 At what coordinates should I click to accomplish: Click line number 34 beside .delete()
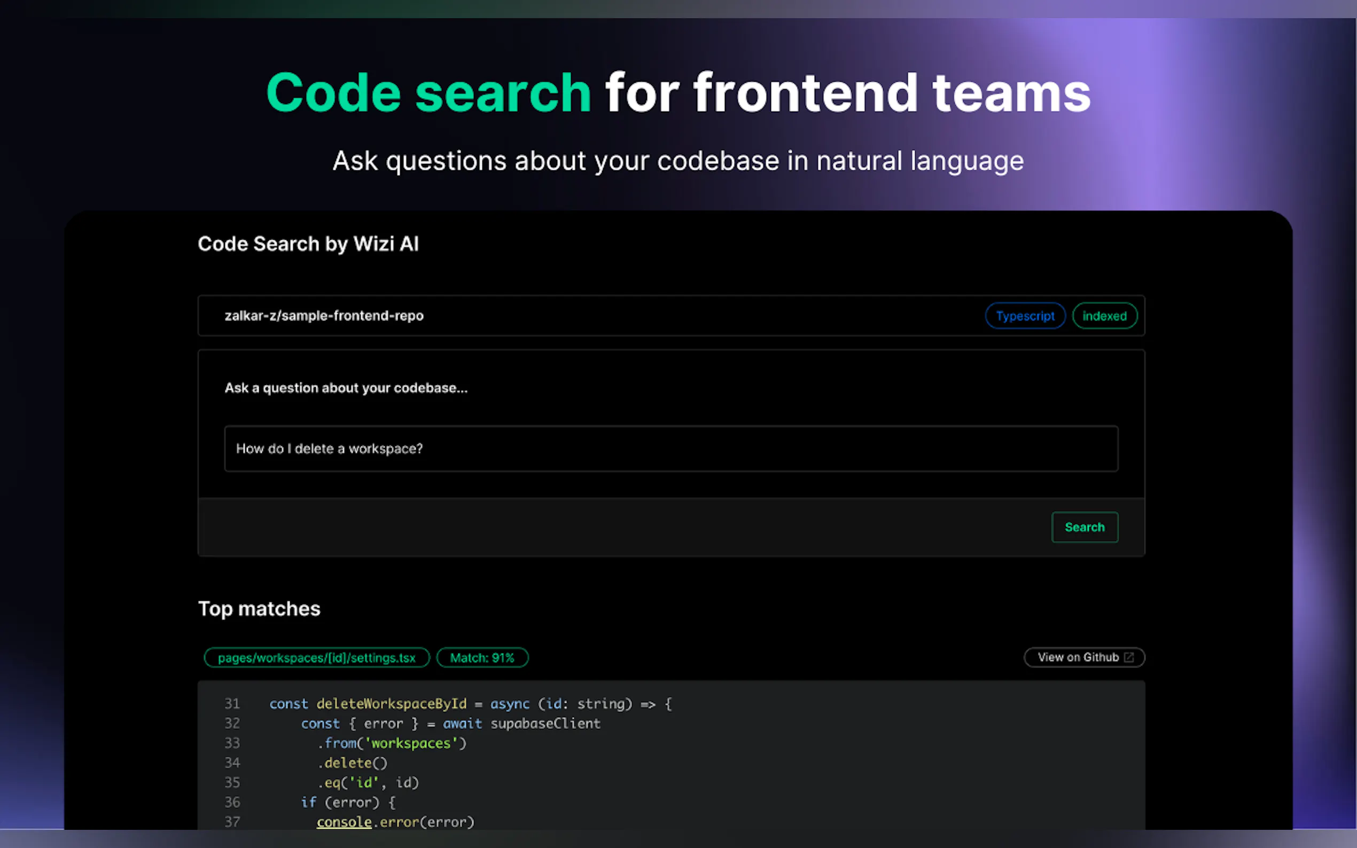click(x=232, y=763)
